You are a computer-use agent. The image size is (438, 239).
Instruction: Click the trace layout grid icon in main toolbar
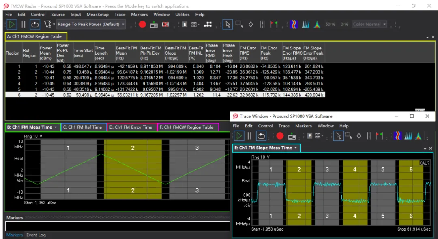click(x=194, y=25)
